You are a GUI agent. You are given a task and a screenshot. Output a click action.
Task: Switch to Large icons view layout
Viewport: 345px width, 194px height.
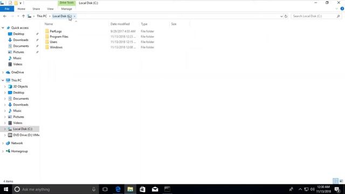pyautogui.click(x=341, y=181)
